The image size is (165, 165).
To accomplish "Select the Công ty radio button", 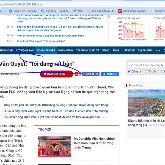I will (x=129, y=72).
